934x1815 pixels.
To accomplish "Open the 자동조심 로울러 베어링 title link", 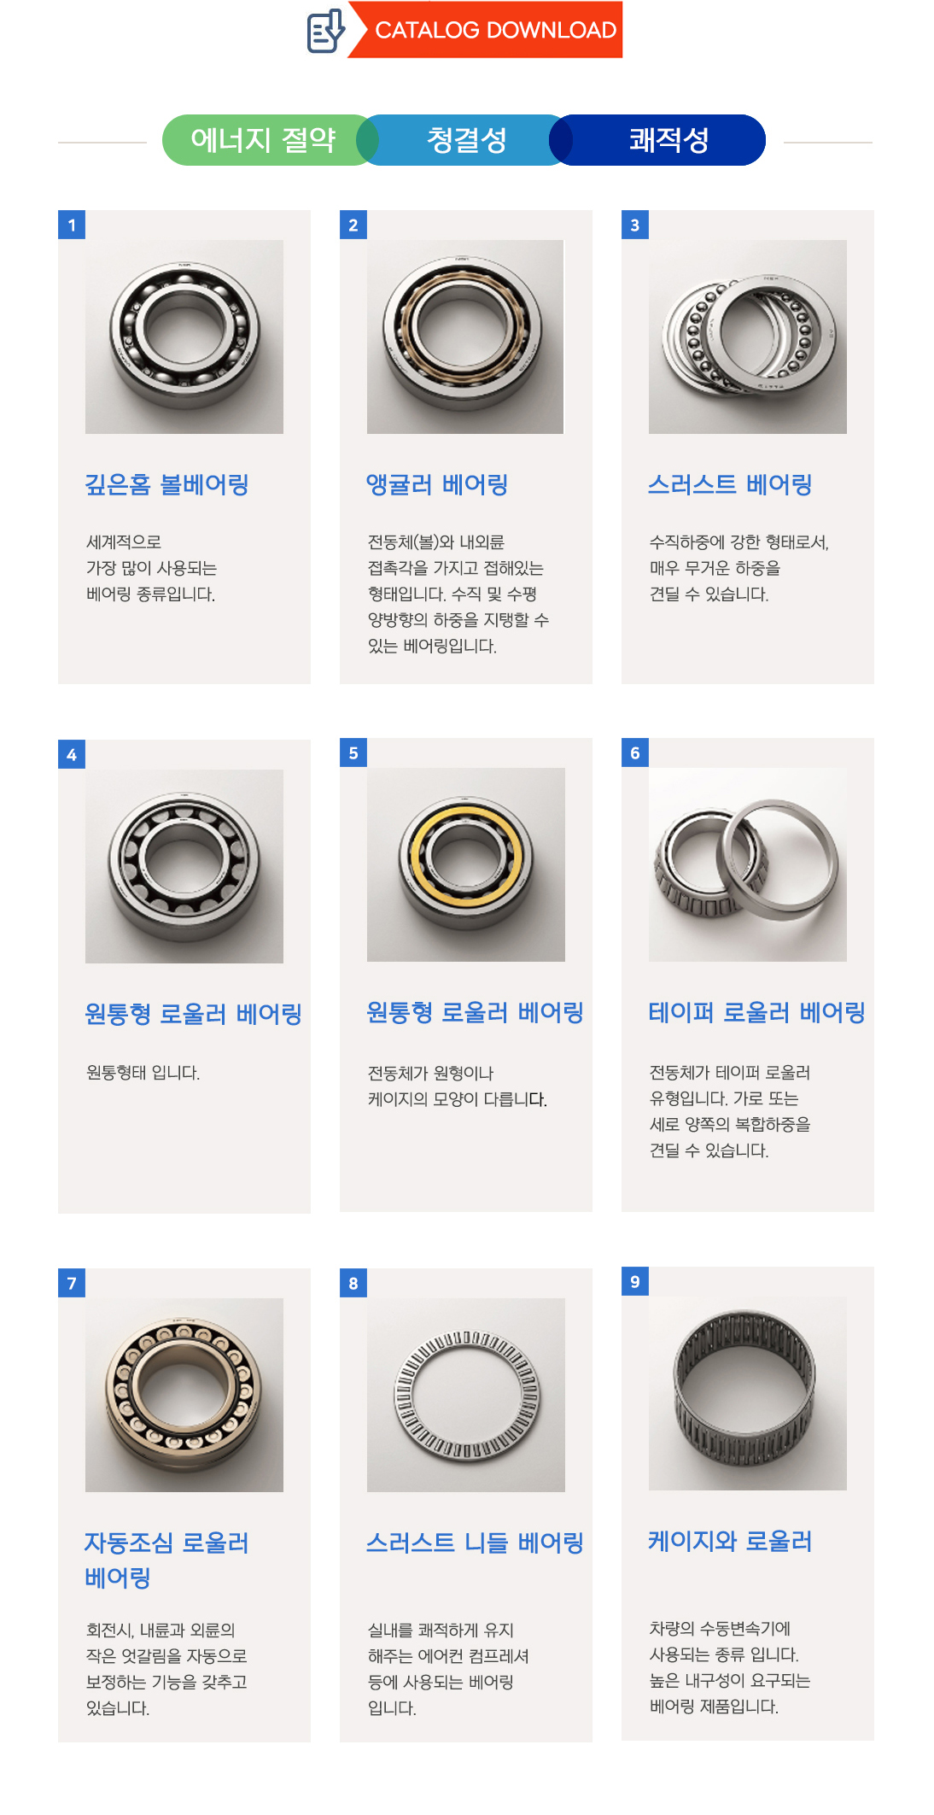I will [x=166, y=1560].
